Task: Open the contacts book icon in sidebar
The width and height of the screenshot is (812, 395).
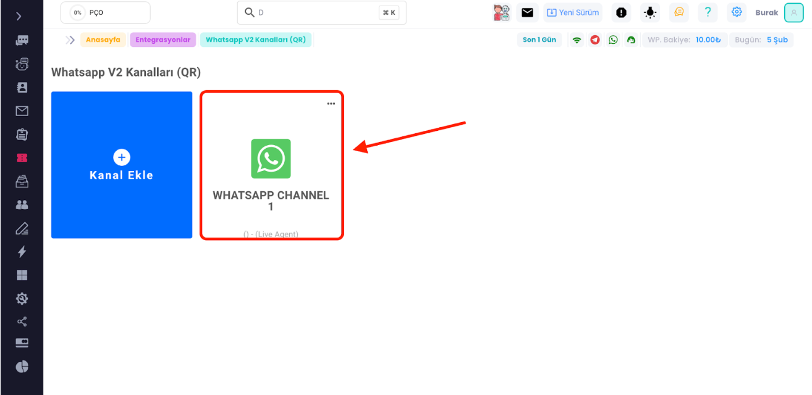Action: [x=22, y=87]
